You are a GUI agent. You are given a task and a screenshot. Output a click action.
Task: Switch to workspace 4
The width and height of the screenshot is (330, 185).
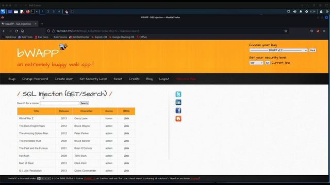pyautogui.click(x=59, y=11)
